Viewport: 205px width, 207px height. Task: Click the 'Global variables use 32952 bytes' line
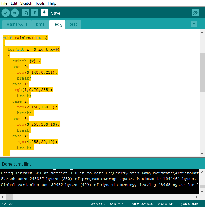pos(100,185)
